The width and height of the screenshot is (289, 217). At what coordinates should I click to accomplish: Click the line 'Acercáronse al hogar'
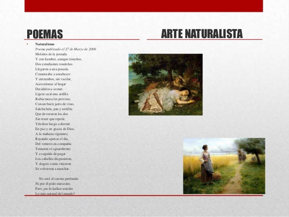pyautogui.click(x=51, y=84)
